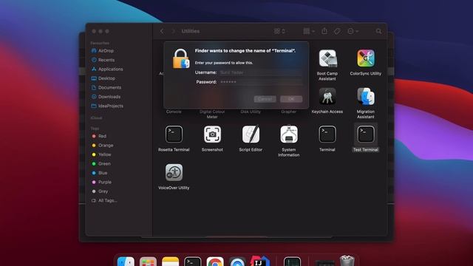This screenshot has height=266, width=473.
Task: Click the Disk Utility label
Action: (251, 112)
